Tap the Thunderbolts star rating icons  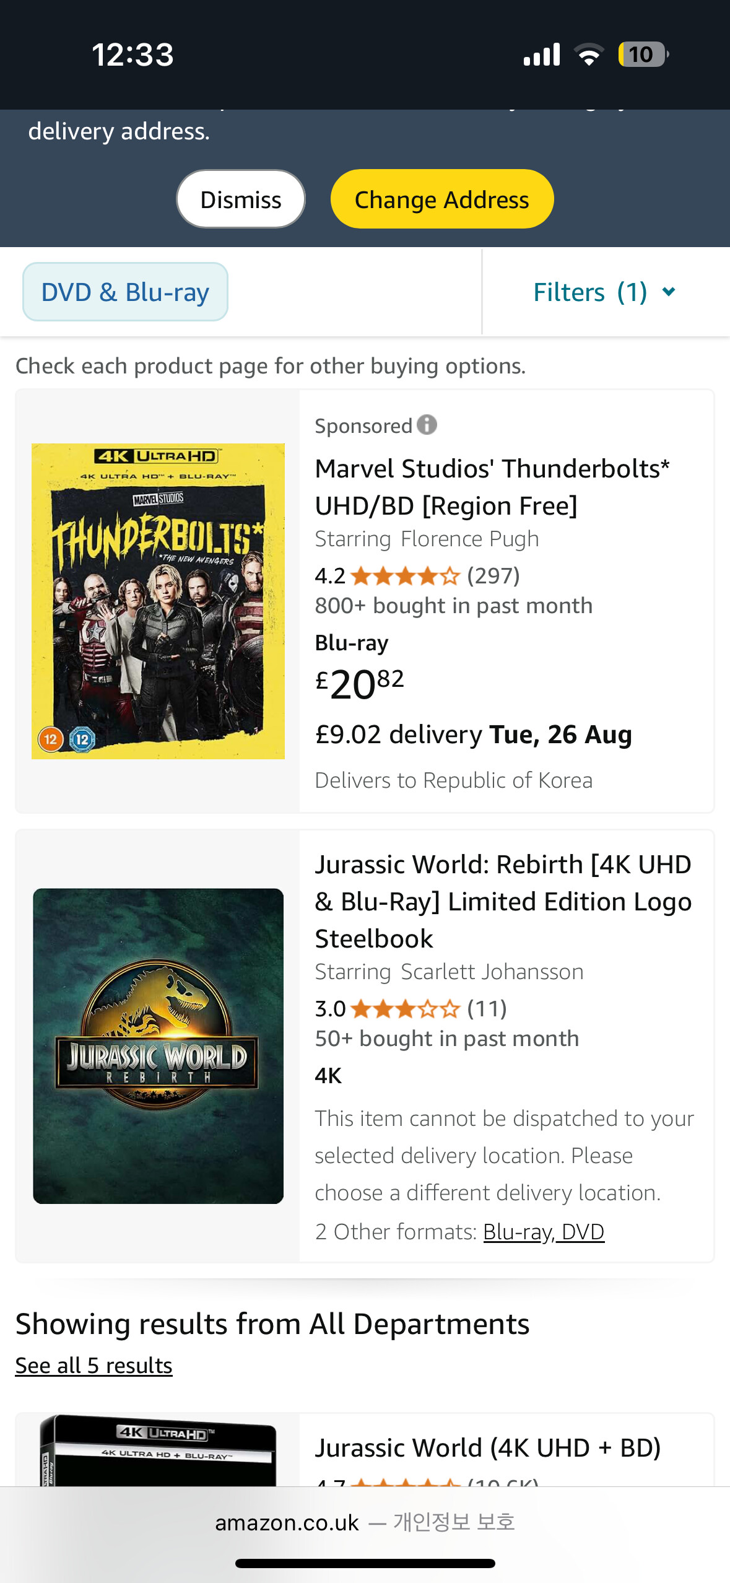pos(405,576)
